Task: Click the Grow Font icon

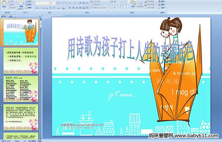Action: 58,3
